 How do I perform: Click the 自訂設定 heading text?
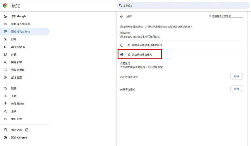pyautogui.click(x=125, y=63)
